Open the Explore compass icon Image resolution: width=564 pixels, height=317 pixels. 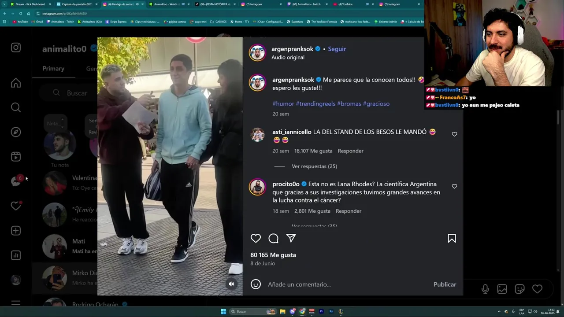[16, 132]
